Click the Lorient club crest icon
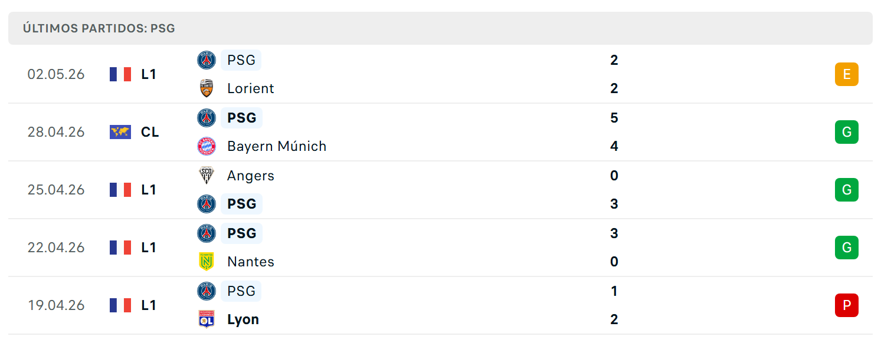 (207, 88)
